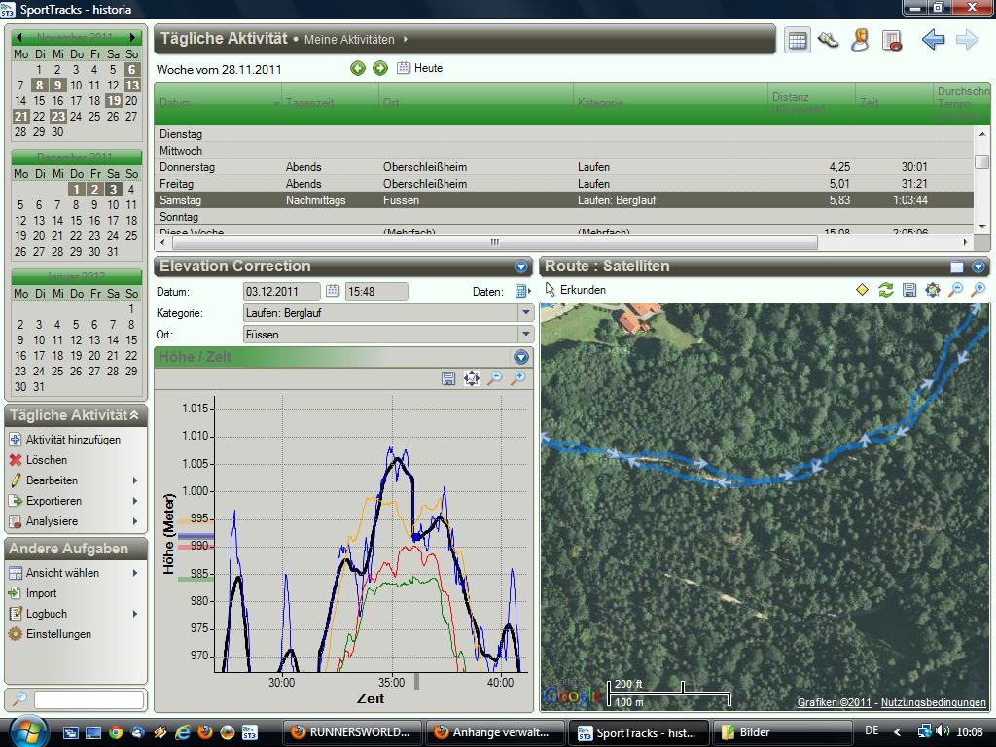Open the athlete profile view icon
This screenshot has height=747, width=996.
860,40
